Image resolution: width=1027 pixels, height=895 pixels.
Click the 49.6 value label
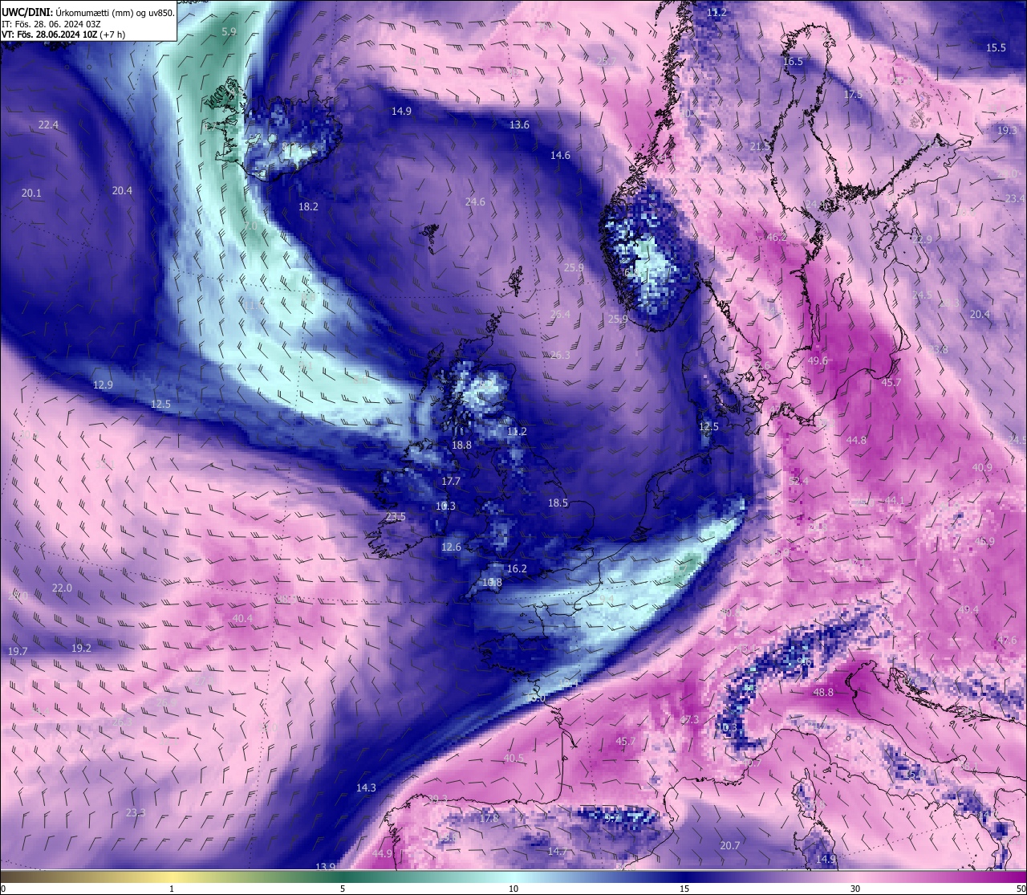(x=818, y=360)
